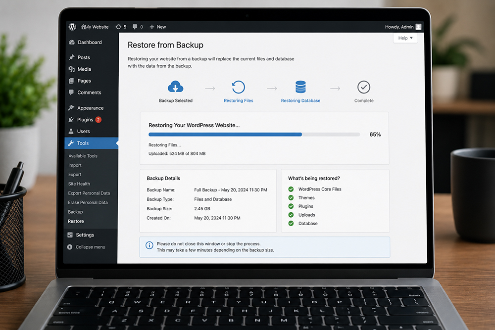This screenshot has width=495, height=330.
Task: Click the 65% progress value
Action: click(375, 135)
